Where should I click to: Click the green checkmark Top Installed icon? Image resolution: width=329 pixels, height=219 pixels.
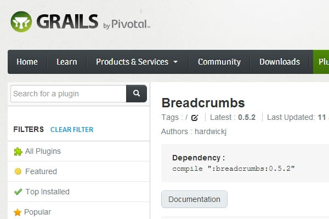click(x=18, y=192)
